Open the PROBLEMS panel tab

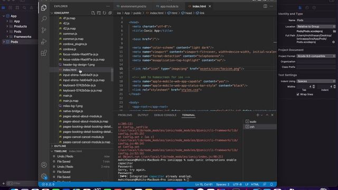click(125, 115)
